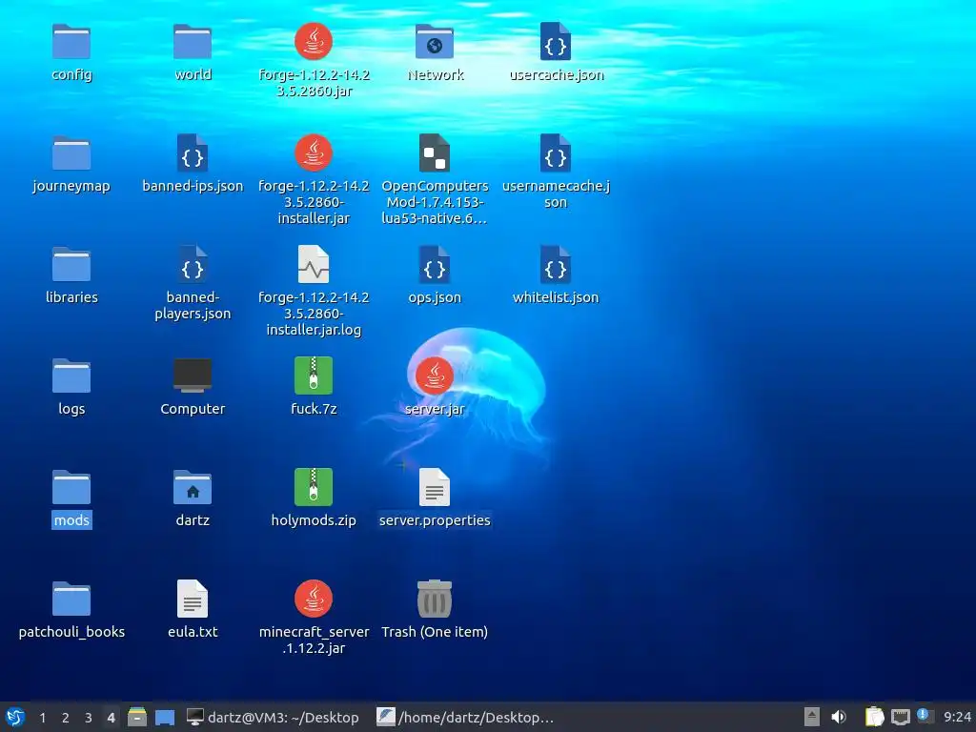Open the clipboard manager tray icon
The image size is (976, 732).
(x=875, y=717)
